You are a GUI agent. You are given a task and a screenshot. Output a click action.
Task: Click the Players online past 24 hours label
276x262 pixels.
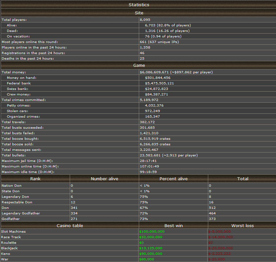point(34,47)
